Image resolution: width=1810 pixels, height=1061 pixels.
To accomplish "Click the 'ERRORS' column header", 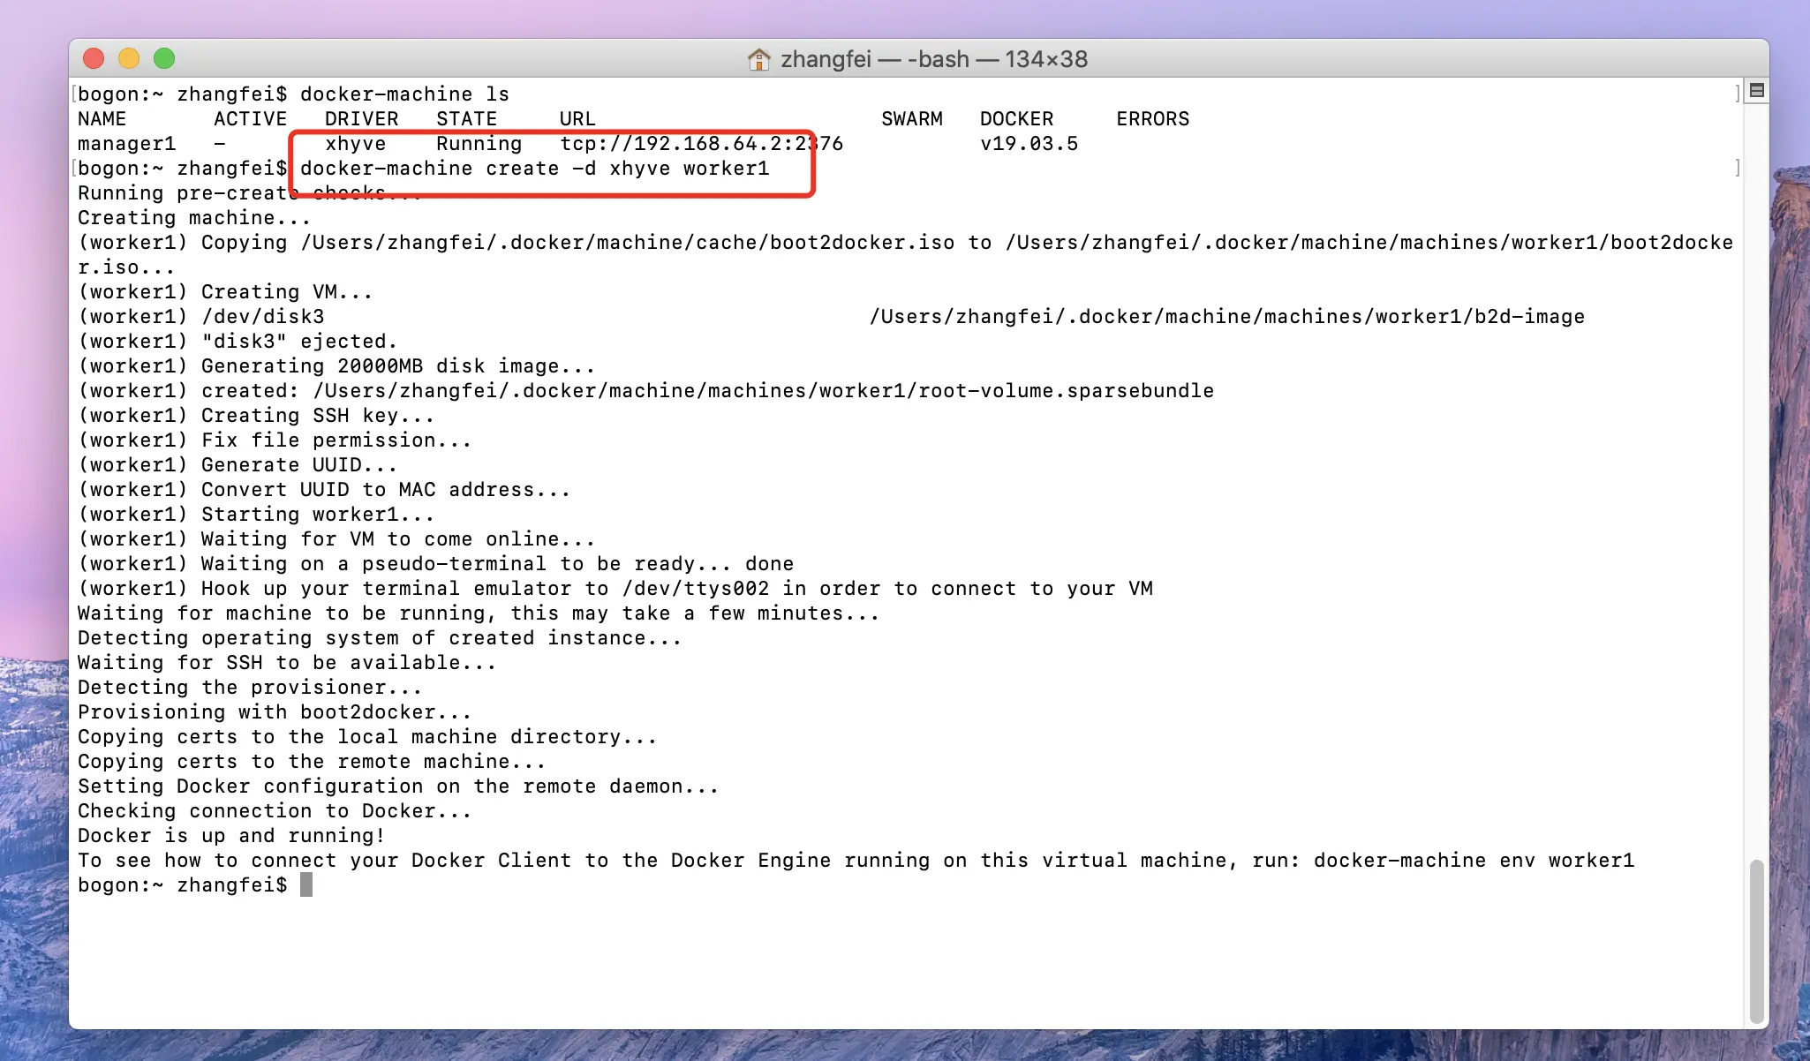I will coord(1152,118).
